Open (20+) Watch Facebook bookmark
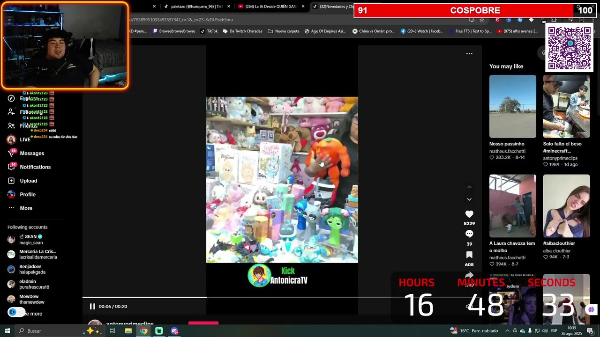 422,31
